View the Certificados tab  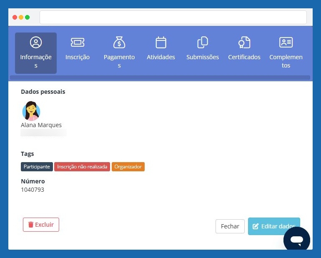point(244,53)
